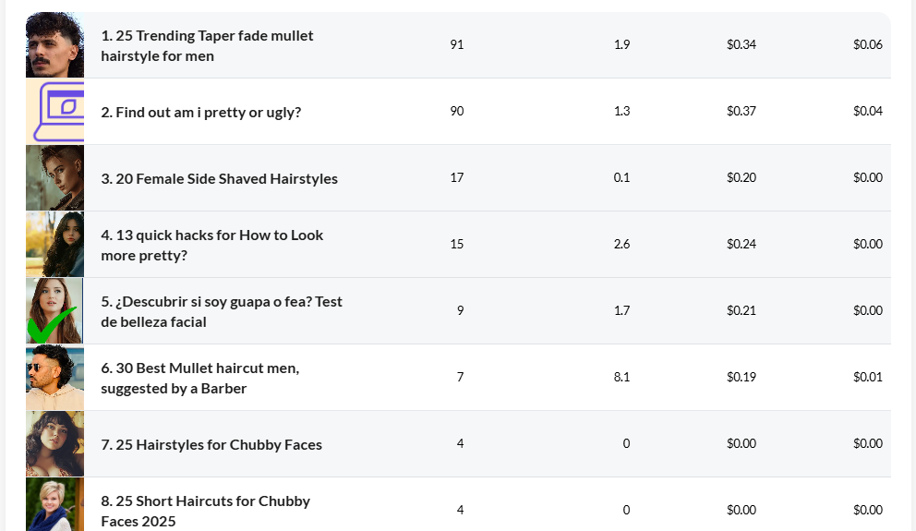Click the Short Haircuts for Chubby Faces thumbnail
This screenshot has width=916, height=531.
tap(54, 505)
